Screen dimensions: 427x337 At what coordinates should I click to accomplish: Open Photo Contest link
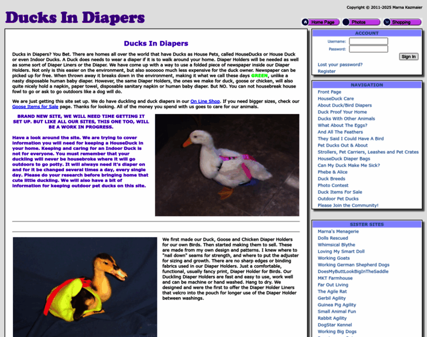point(333,185)
